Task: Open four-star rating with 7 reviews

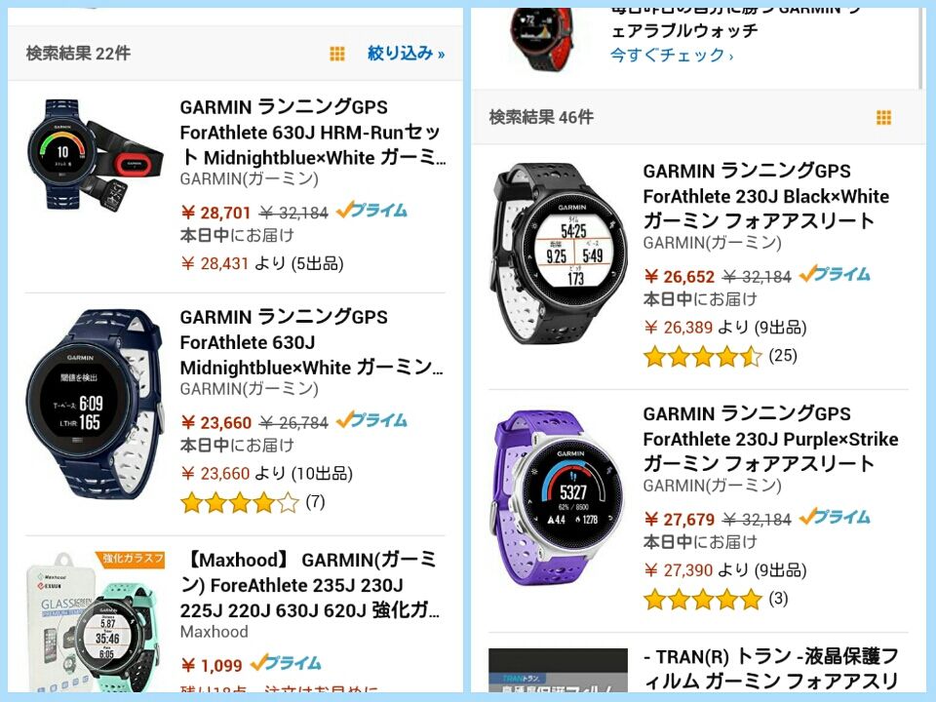Action: pos(253,503)
